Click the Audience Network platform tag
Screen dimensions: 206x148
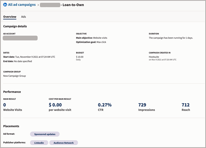(63, 143)
